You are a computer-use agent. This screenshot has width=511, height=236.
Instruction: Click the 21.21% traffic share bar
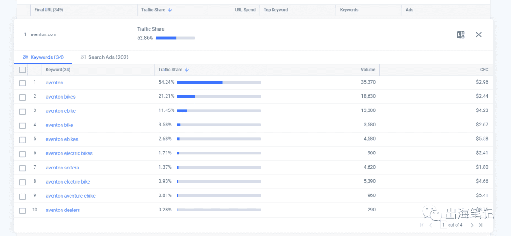click(219, 97)
